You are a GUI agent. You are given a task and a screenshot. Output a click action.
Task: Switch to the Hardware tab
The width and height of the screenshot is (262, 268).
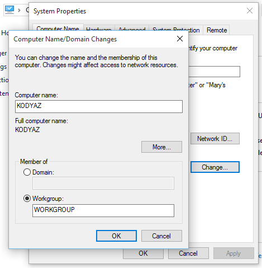tap(99, 28)
